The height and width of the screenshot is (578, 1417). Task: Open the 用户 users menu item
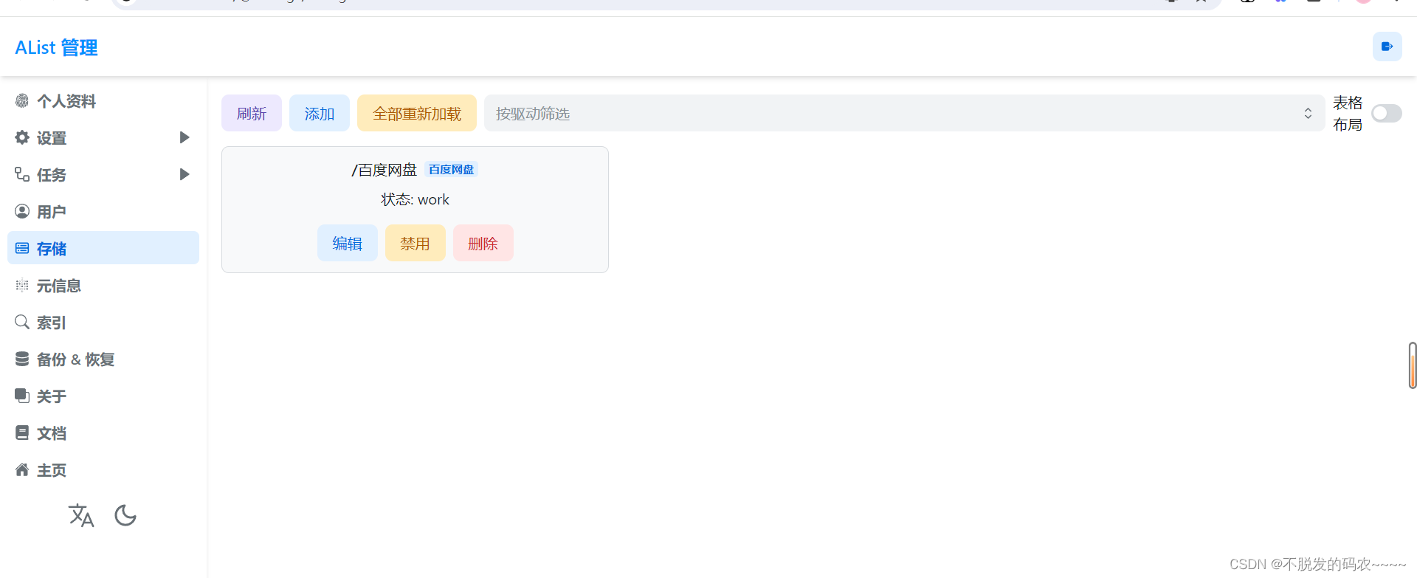[103, 212]
